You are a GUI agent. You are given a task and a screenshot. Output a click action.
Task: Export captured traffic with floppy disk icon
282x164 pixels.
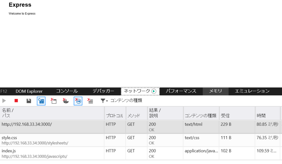click(29, 101)
